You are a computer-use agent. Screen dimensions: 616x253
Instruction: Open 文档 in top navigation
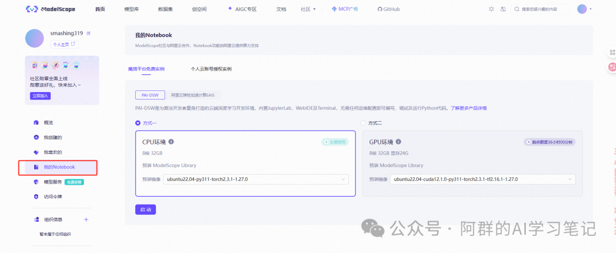point(281,9)
